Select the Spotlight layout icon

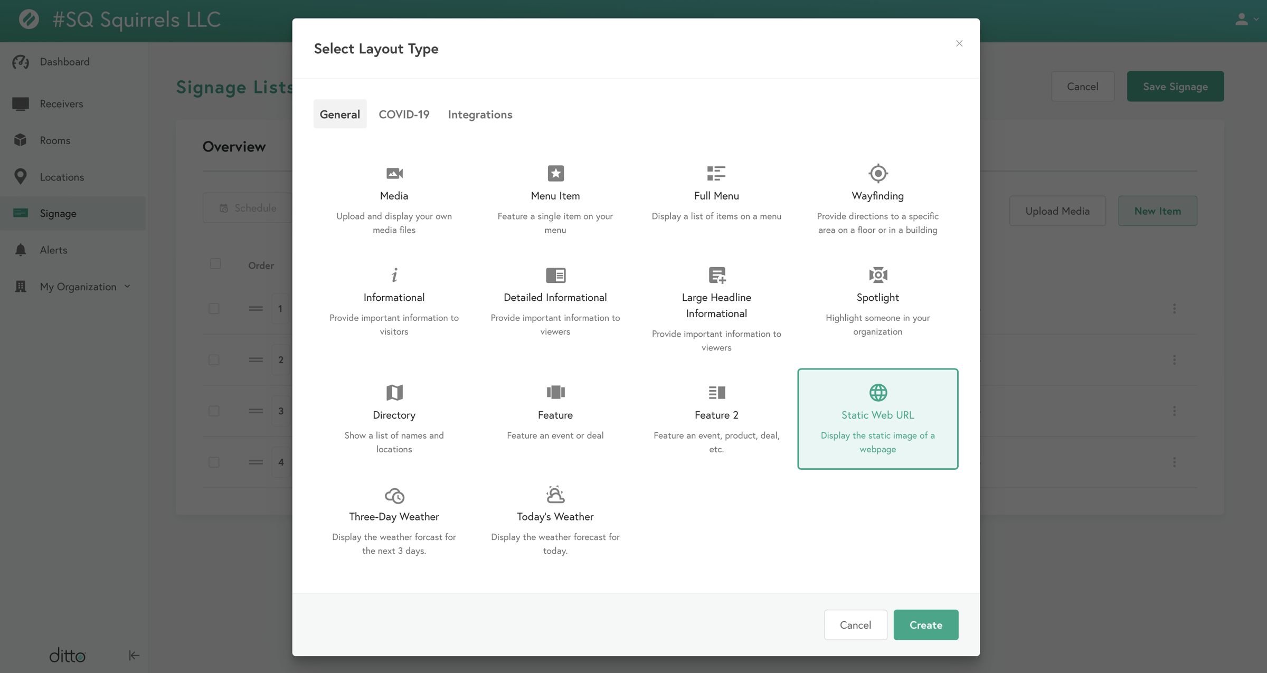877,274
